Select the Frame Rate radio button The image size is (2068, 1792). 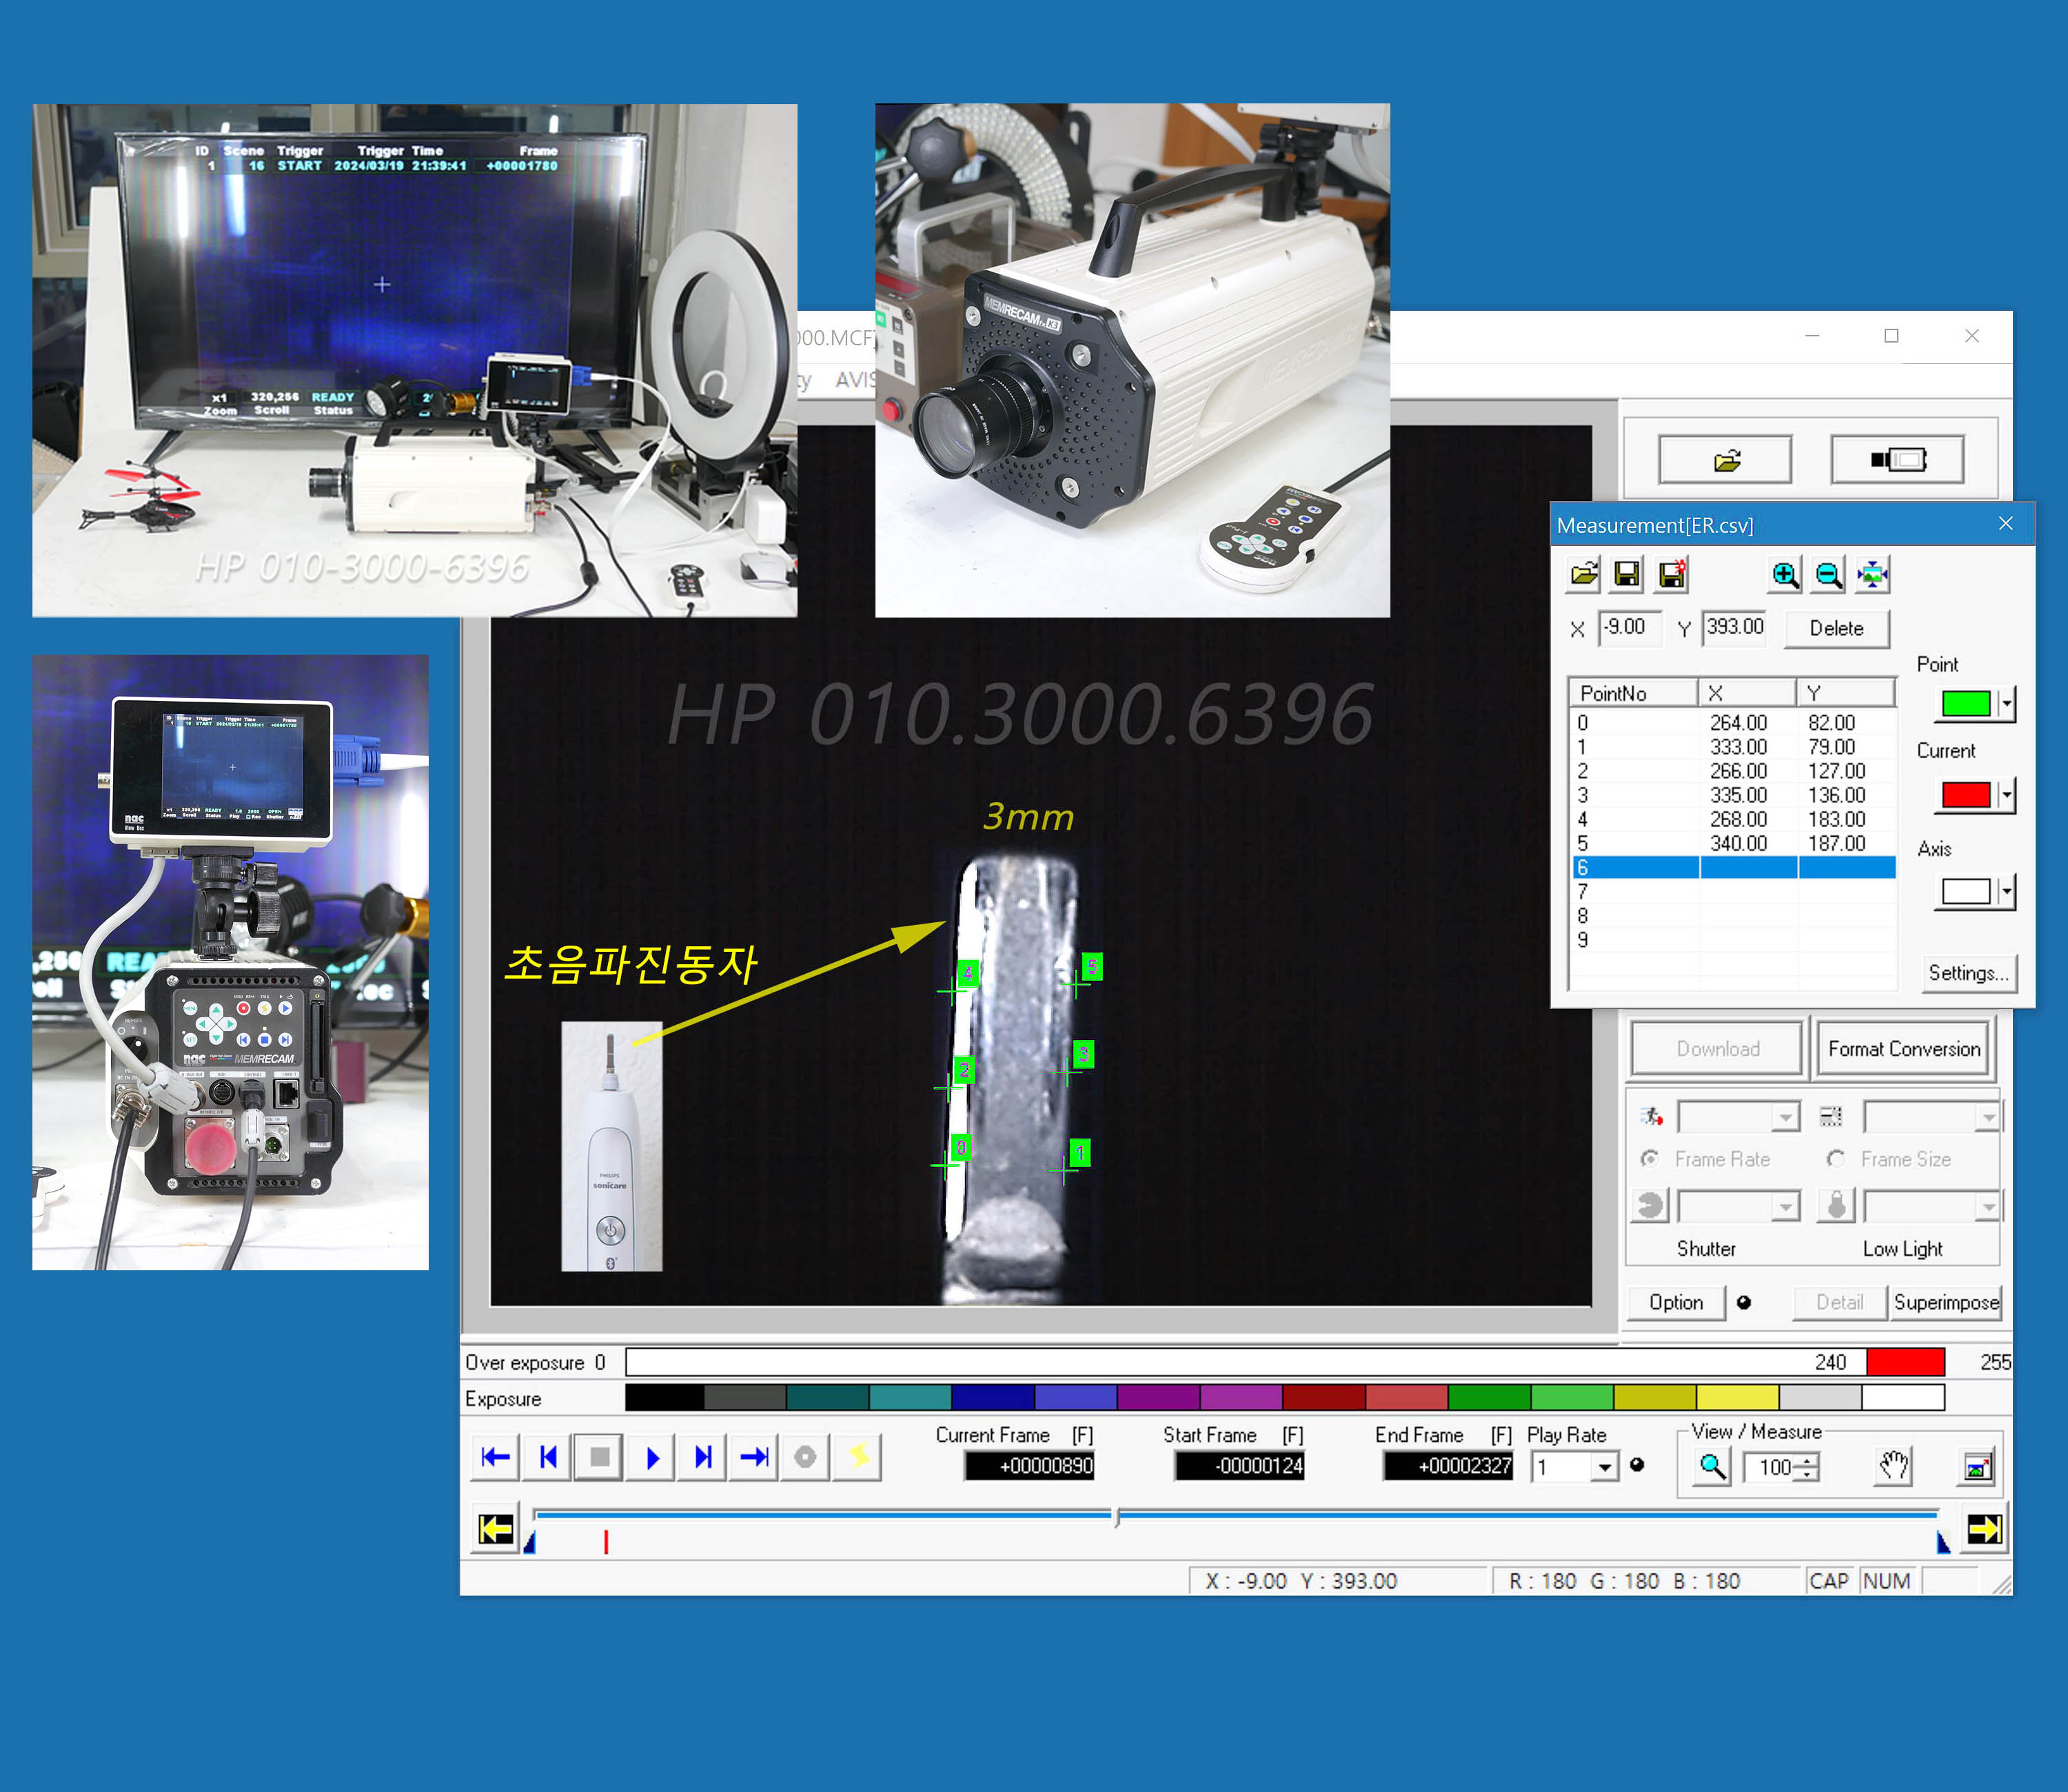coord(1650,1158)
